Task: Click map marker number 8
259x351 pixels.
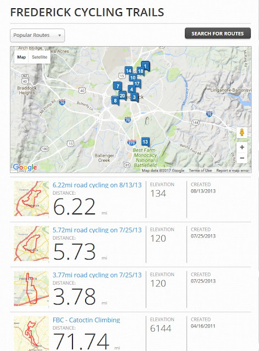Action: (x=115, y=100)
